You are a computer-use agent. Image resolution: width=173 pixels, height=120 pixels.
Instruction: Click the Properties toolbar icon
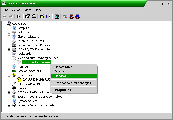pos(27,16)
